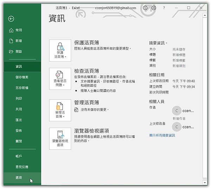Click document icon beside 沒有未儲存的變更
Screen dimensions: 211x189
coord(76,110)
